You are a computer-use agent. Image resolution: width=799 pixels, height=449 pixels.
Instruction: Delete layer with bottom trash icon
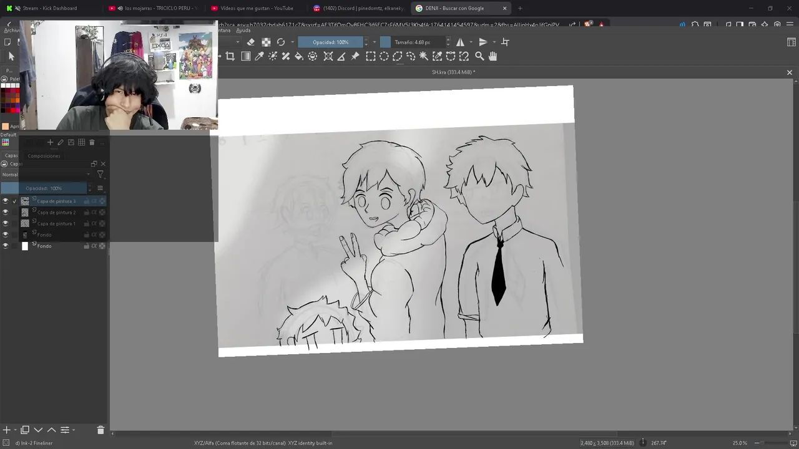100,430
